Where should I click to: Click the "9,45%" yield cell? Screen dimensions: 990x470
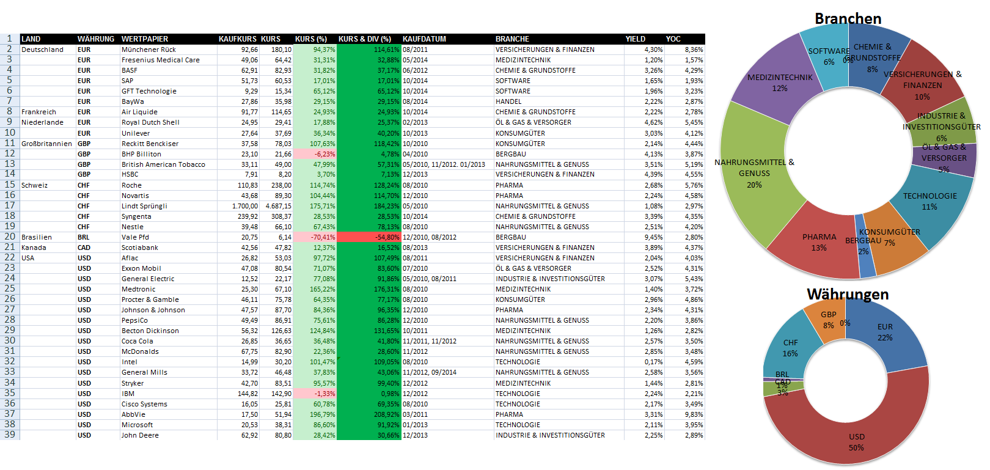coord(644,237)
